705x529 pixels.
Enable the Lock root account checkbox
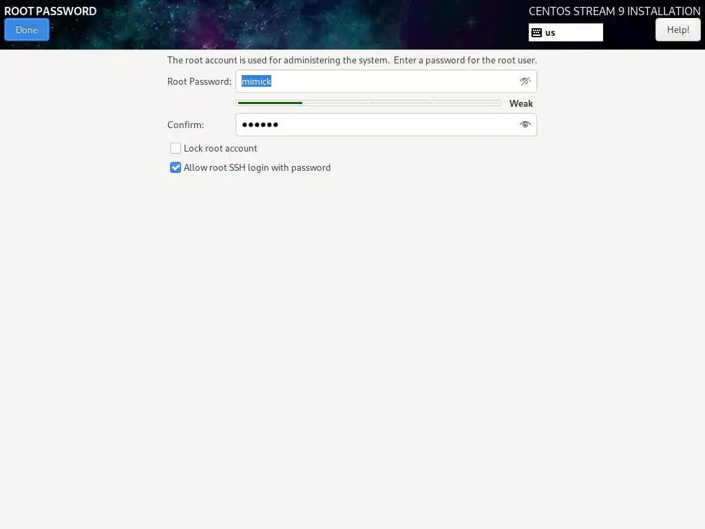tap(176, 148)
